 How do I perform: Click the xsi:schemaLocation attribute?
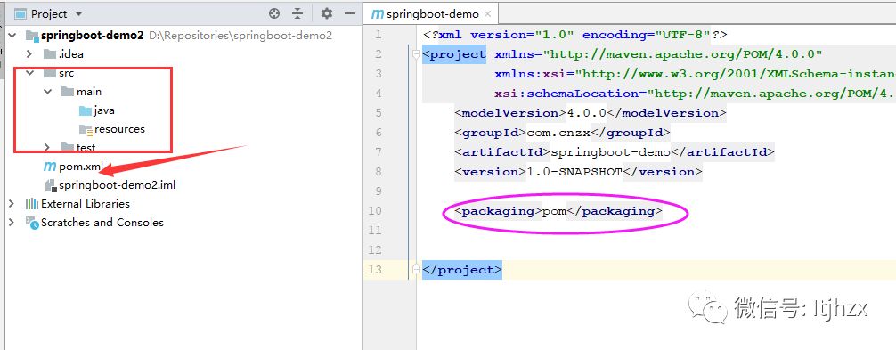[x=695, y=94]
